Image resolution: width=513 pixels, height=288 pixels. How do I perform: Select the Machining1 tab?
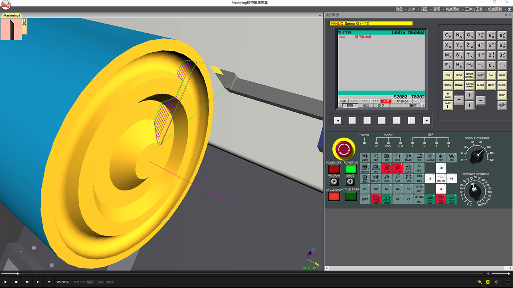tap(12, 16)
